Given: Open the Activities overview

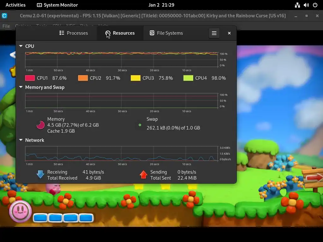Looking at the screenshot, I should click(x=15, y=5).
